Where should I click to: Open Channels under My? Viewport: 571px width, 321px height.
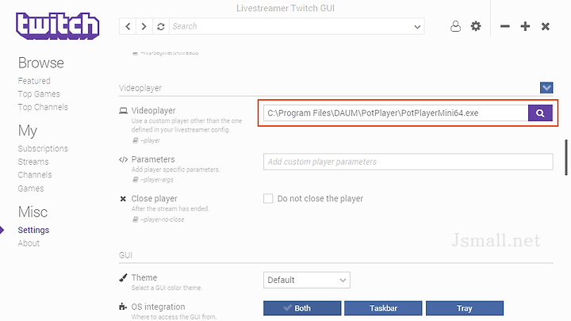click(35, 174)
